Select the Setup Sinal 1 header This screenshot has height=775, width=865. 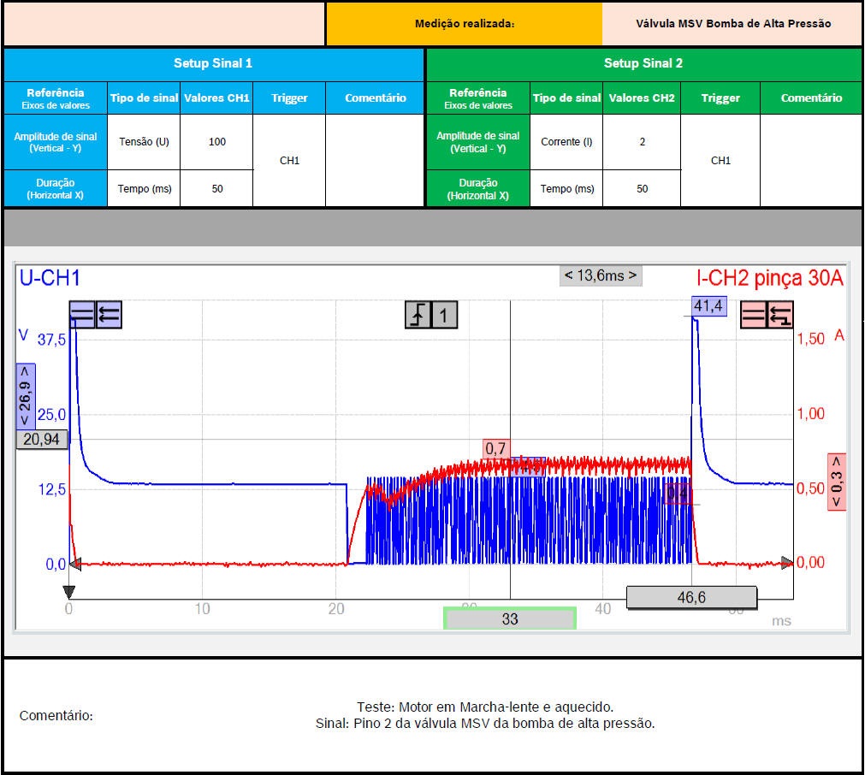point(213,63)
